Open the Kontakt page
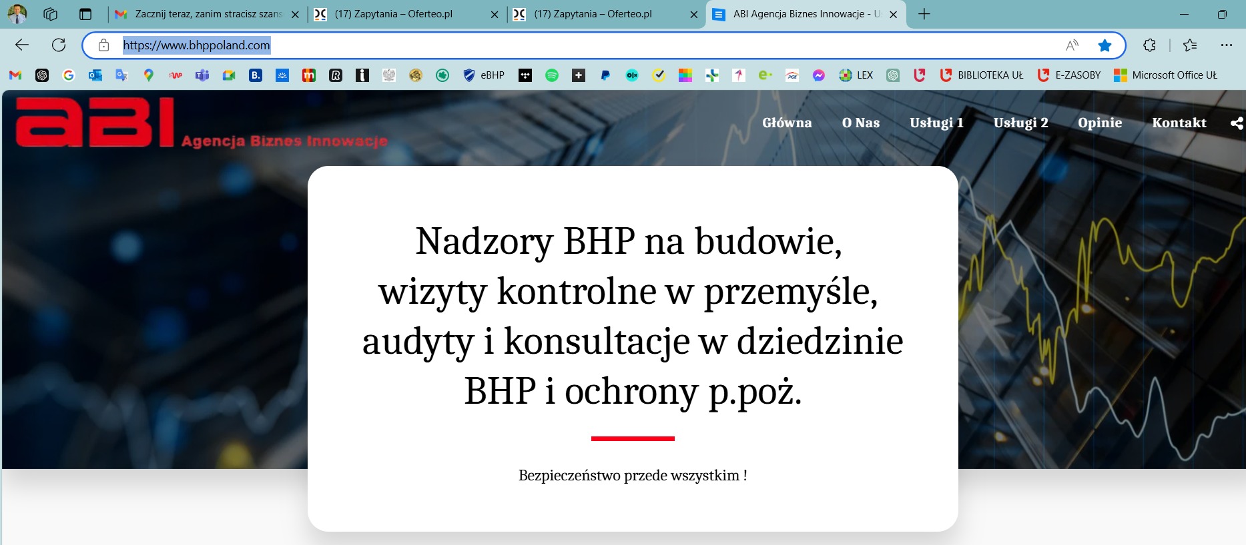The image size is (1246, 545). (1179, 123)
